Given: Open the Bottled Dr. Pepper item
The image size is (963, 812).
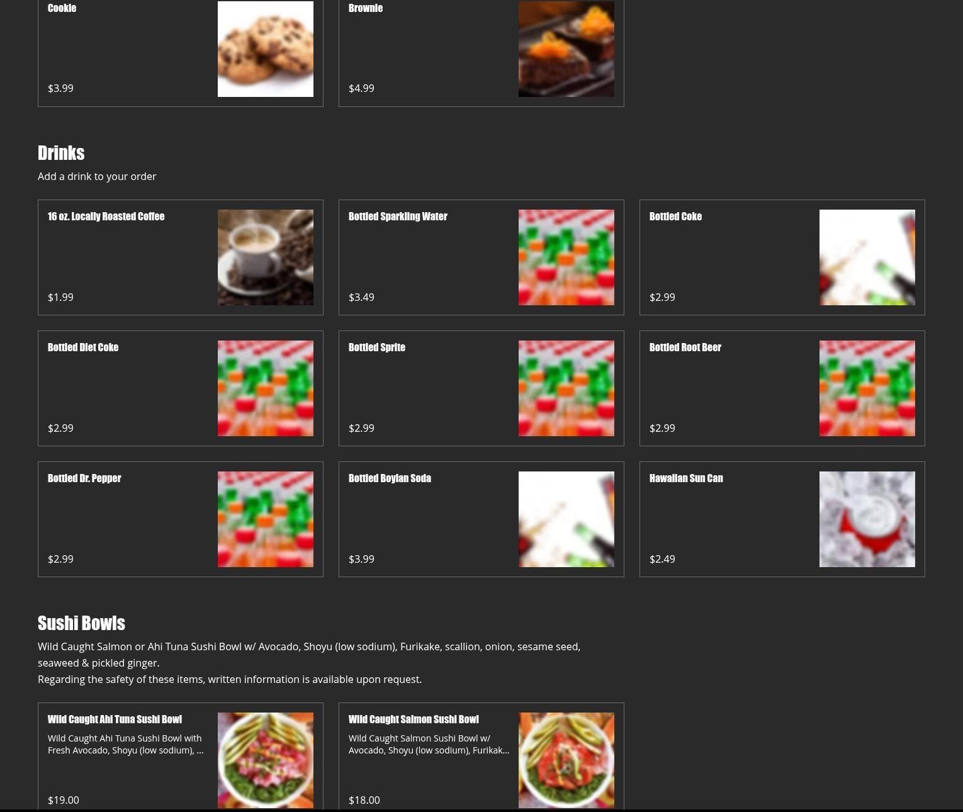Looking at the screenshot, I should [x=181, y=519].
